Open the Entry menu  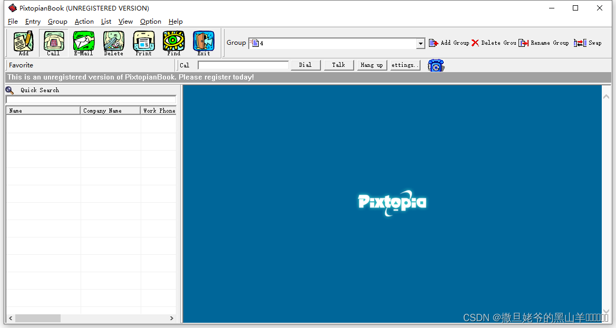point(33,22)
